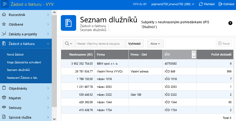Click the help question mark icon

230,23
